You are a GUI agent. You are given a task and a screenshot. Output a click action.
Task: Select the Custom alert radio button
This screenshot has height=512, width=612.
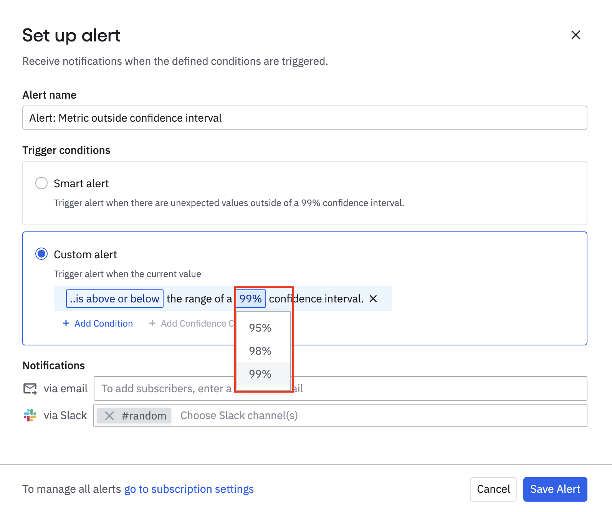point(41,254)
